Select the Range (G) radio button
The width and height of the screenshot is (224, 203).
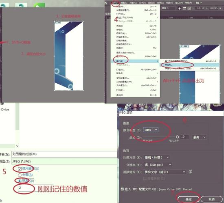tap(20, 181)
